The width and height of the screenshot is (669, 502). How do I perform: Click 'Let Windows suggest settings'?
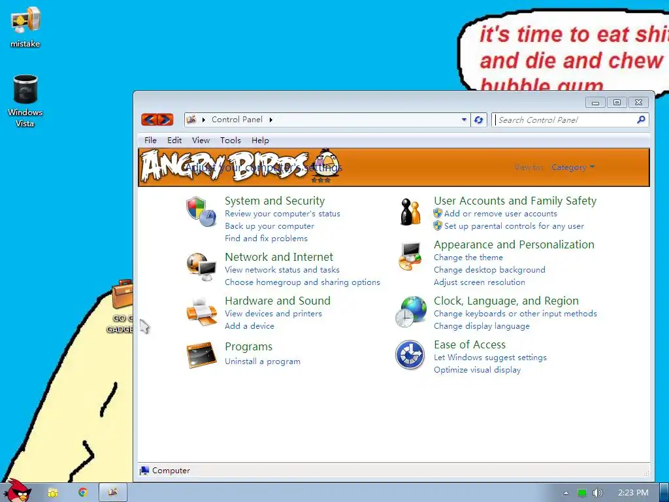tap(490, 358)
